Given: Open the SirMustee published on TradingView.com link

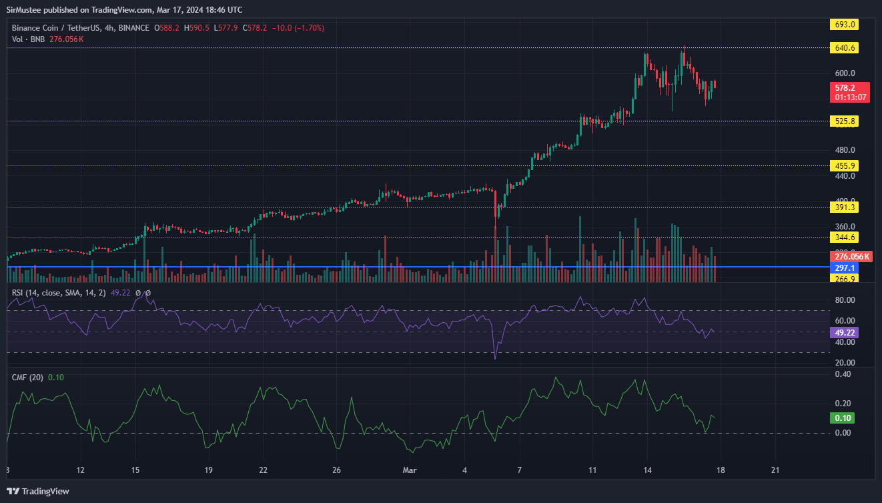Looking at the screenshot, I should [x=125, y=9].
